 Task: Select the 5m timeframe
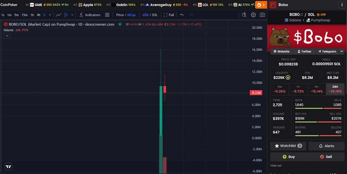point(16,15)
